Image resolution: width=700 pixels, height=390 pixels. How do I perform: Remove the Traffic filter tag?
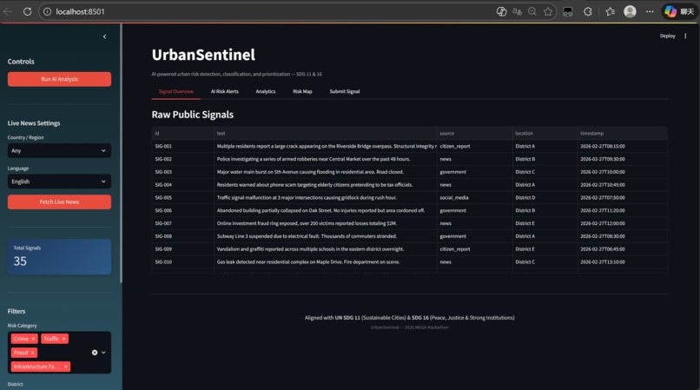point(64,339)
